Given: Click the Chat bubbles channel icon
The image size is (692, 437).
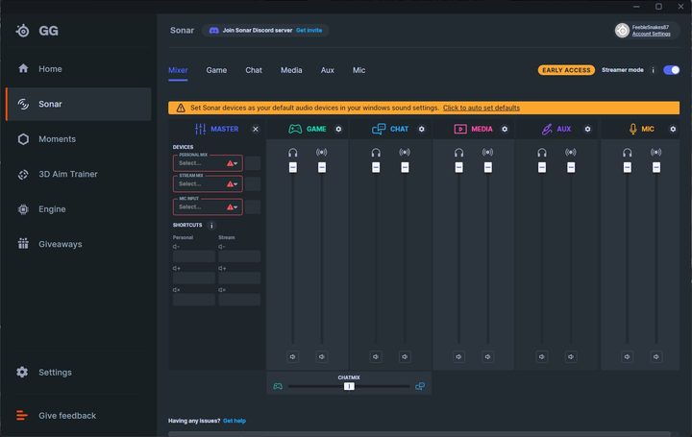Looking at the screenshot, I should (379, 129).
